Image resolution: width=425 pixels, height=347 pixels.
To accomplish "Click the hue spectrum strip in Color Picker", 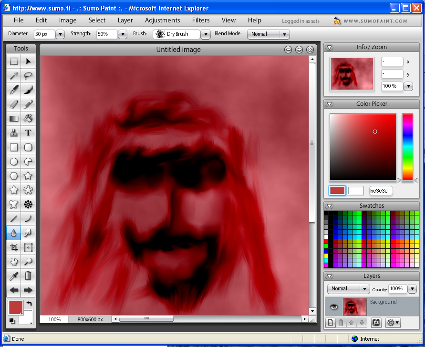I will pos(407,147).
